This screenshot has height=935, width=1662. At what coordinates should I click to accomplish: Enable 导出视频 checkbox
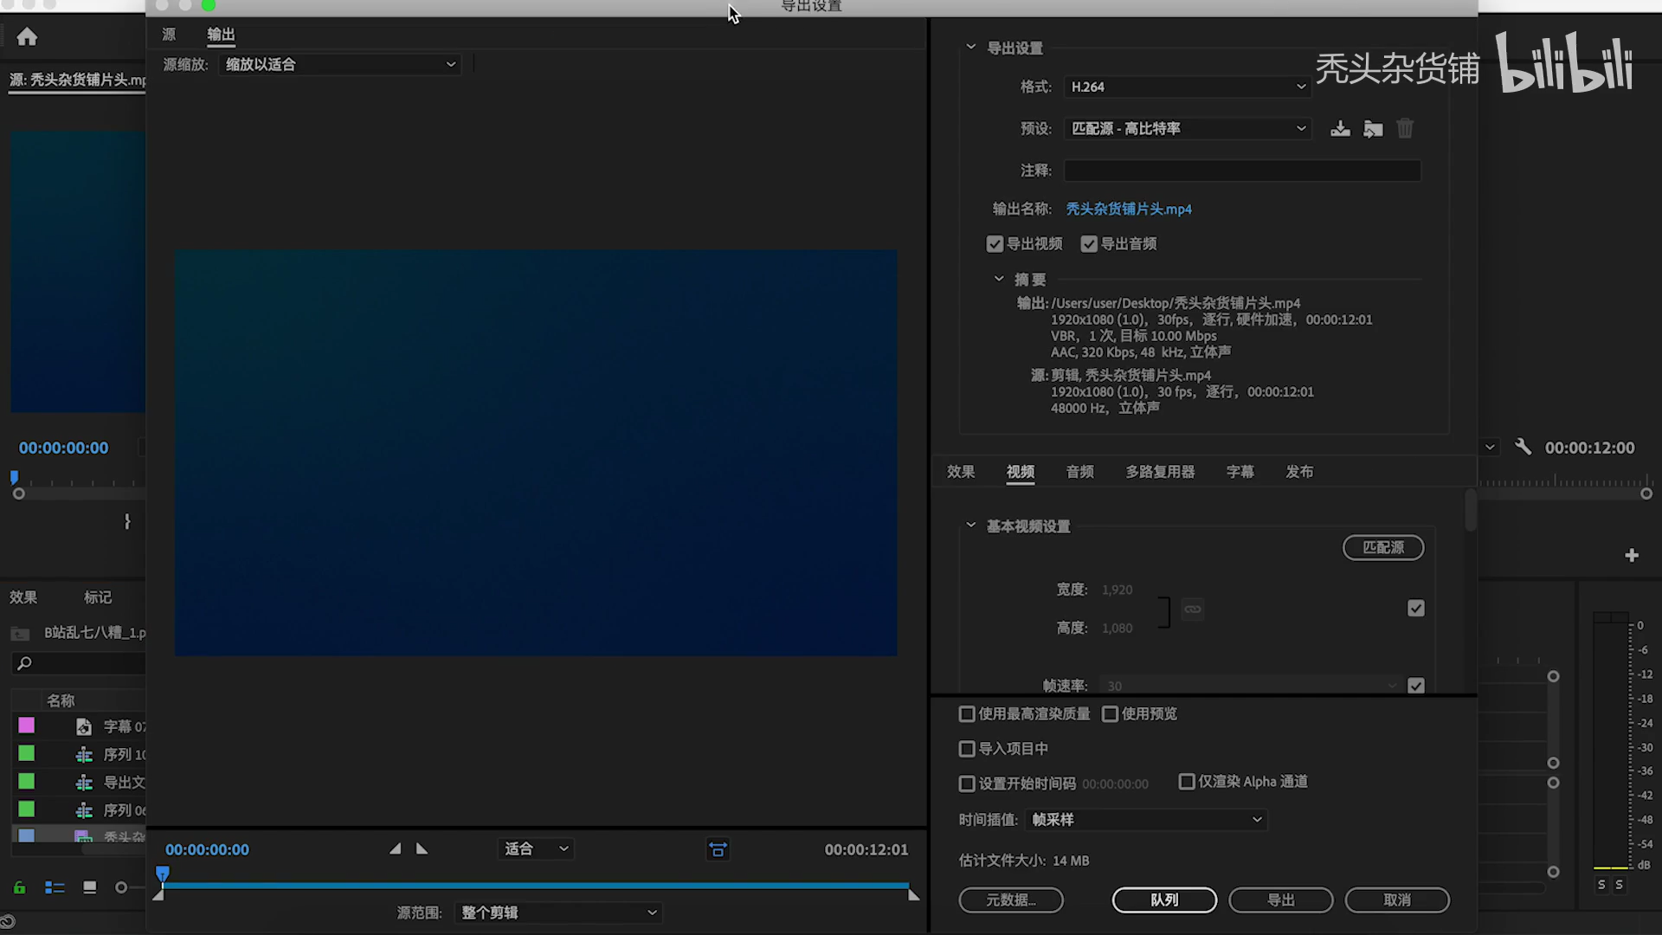(x=995, y=244)
